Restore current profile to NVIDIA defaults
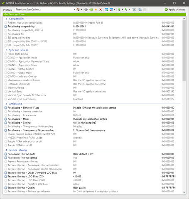 [x=86, y=10]
